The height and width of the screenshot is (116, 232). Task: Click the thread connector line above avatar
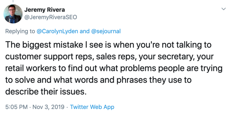[x=13, y=1]
